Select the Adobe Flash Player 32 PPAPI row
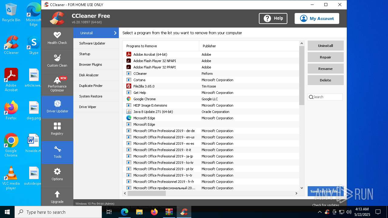The height and width of the screenshot is (218, 388). tap(211, 67)
